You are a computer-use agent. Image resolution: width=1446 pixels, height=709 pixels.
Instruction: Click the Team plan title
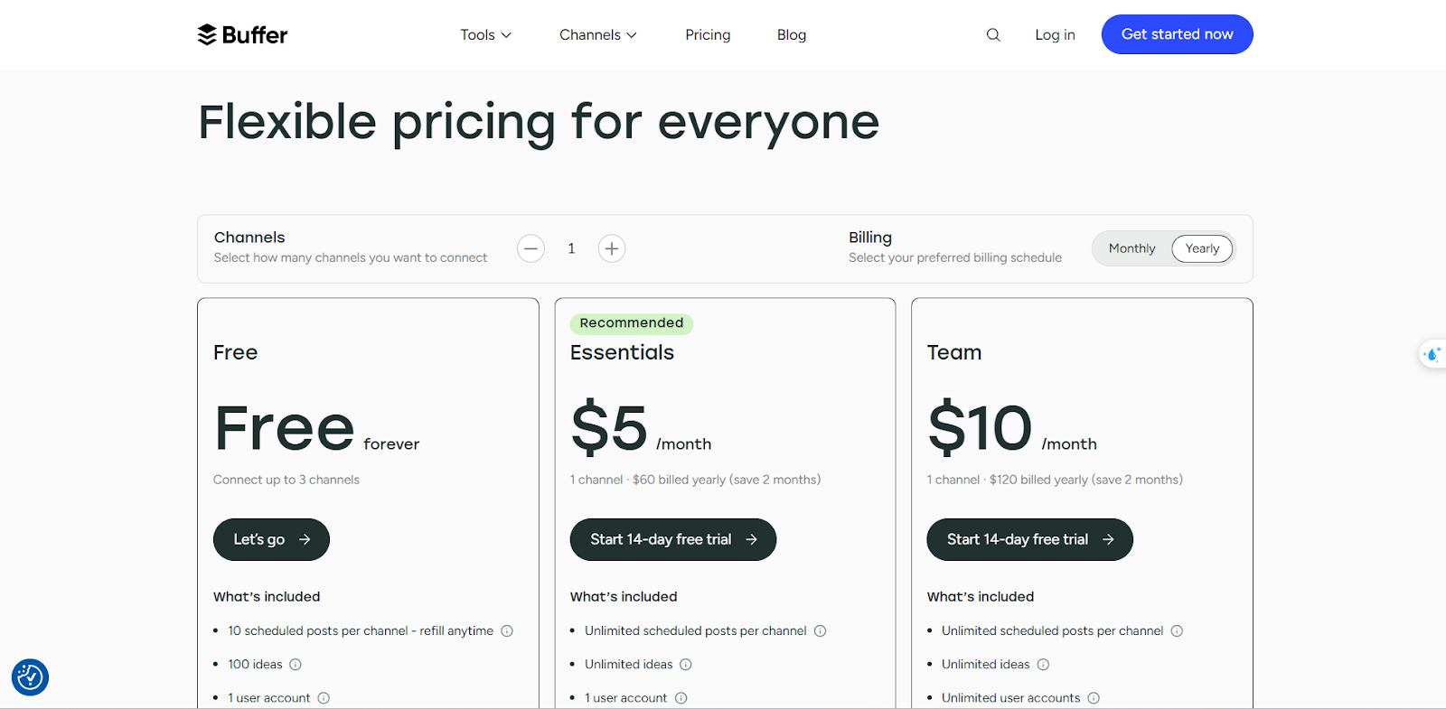pos(954,352)
